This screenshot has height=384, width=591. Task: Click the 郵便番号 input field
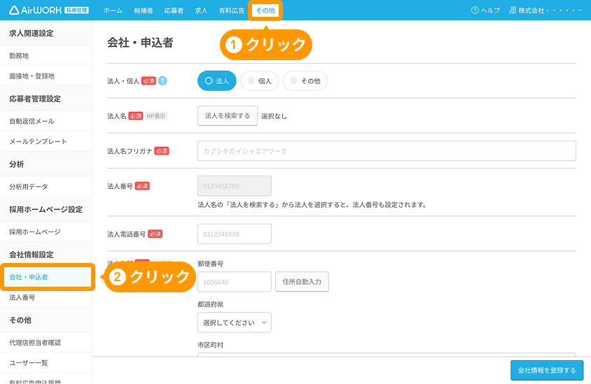click(x=235, y=282)
